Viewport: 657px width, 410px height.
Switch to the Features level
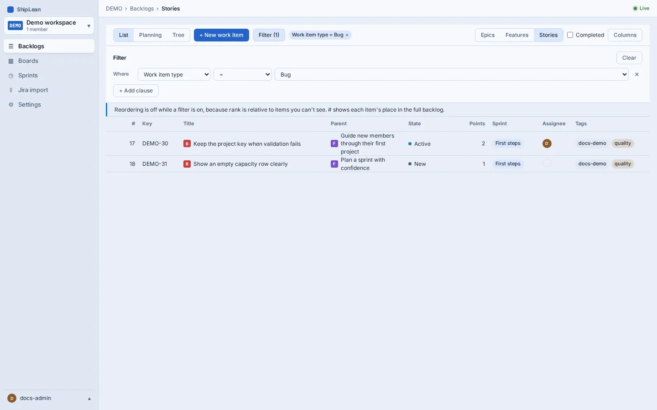517,35
